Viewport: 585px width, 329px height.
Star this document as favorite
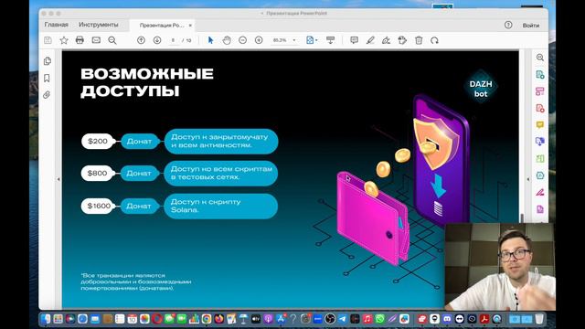pyautogui.click(x=64, y=40)
